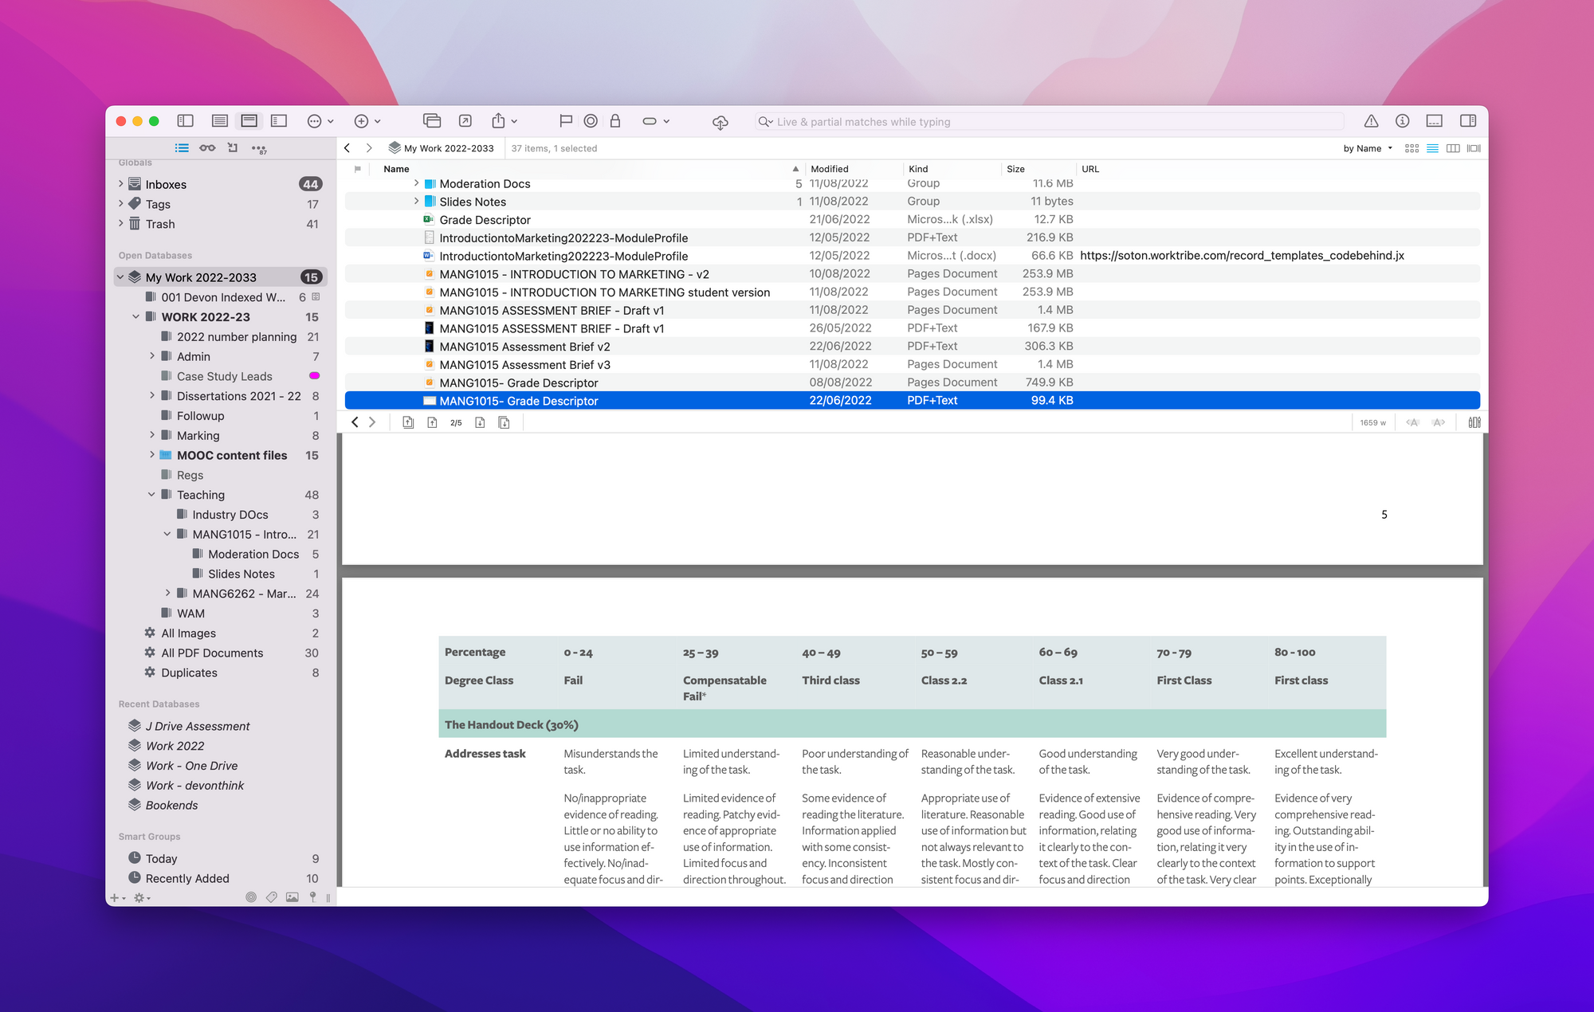This screenshot has width=1594, height=1012.
Task: Click the tag/flag icon in toolbar
Action: [x=566, y=120]
